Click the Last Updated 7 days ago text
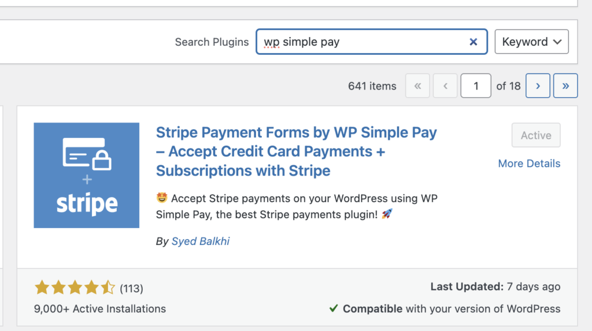The height and width of the screenshot is (331, 592). 495,287
